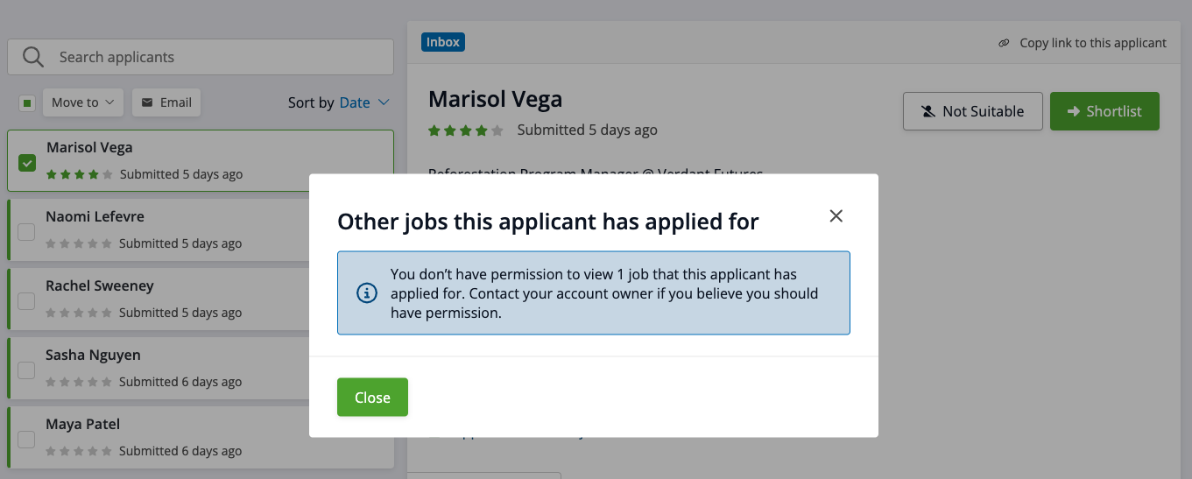Select the Naomi Lefevre checkbox
Screen dimensions: 1192x479
tap(26, 231)
